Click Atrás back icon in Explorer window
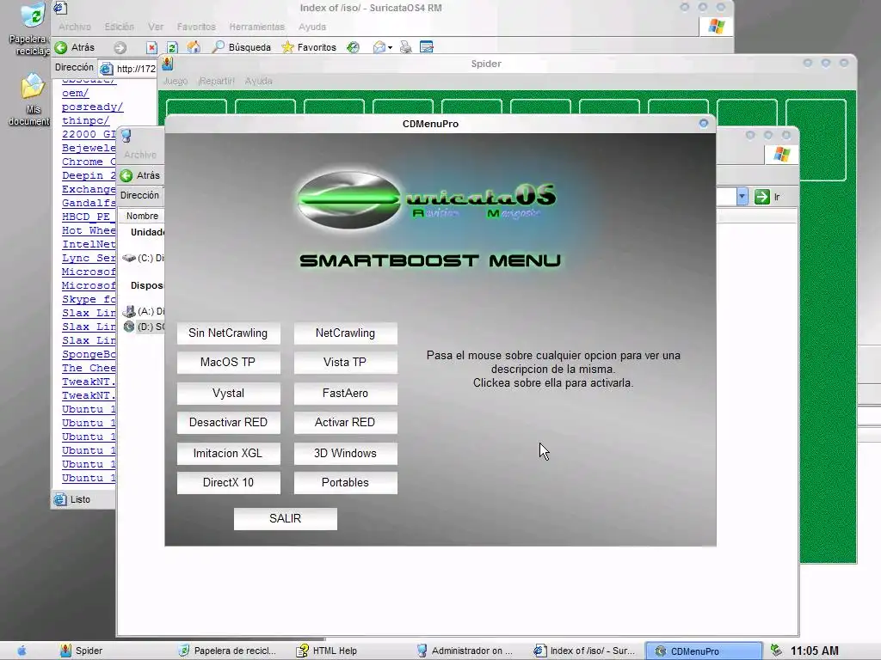This screenshot has width=881, height=660. [126, 175]
